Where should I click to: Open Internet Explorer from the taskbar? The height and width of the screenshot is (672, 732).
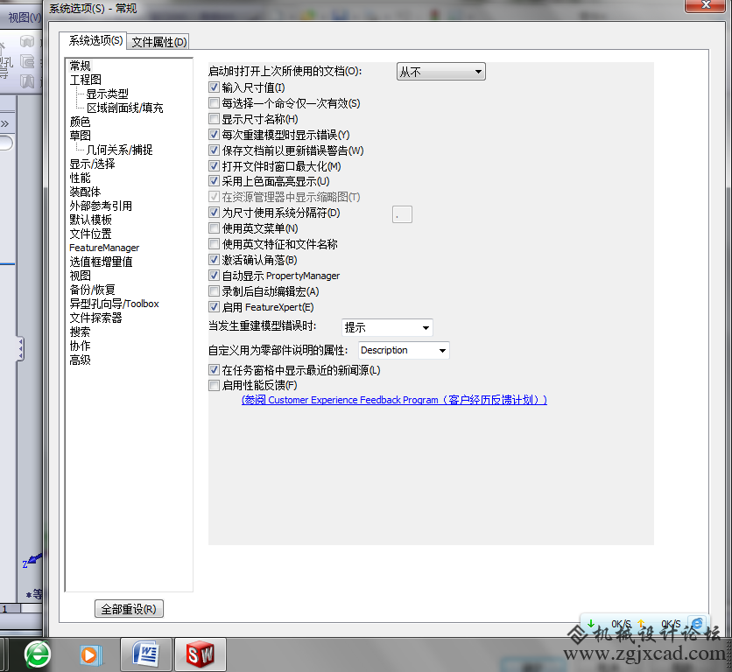pos(38,654)
